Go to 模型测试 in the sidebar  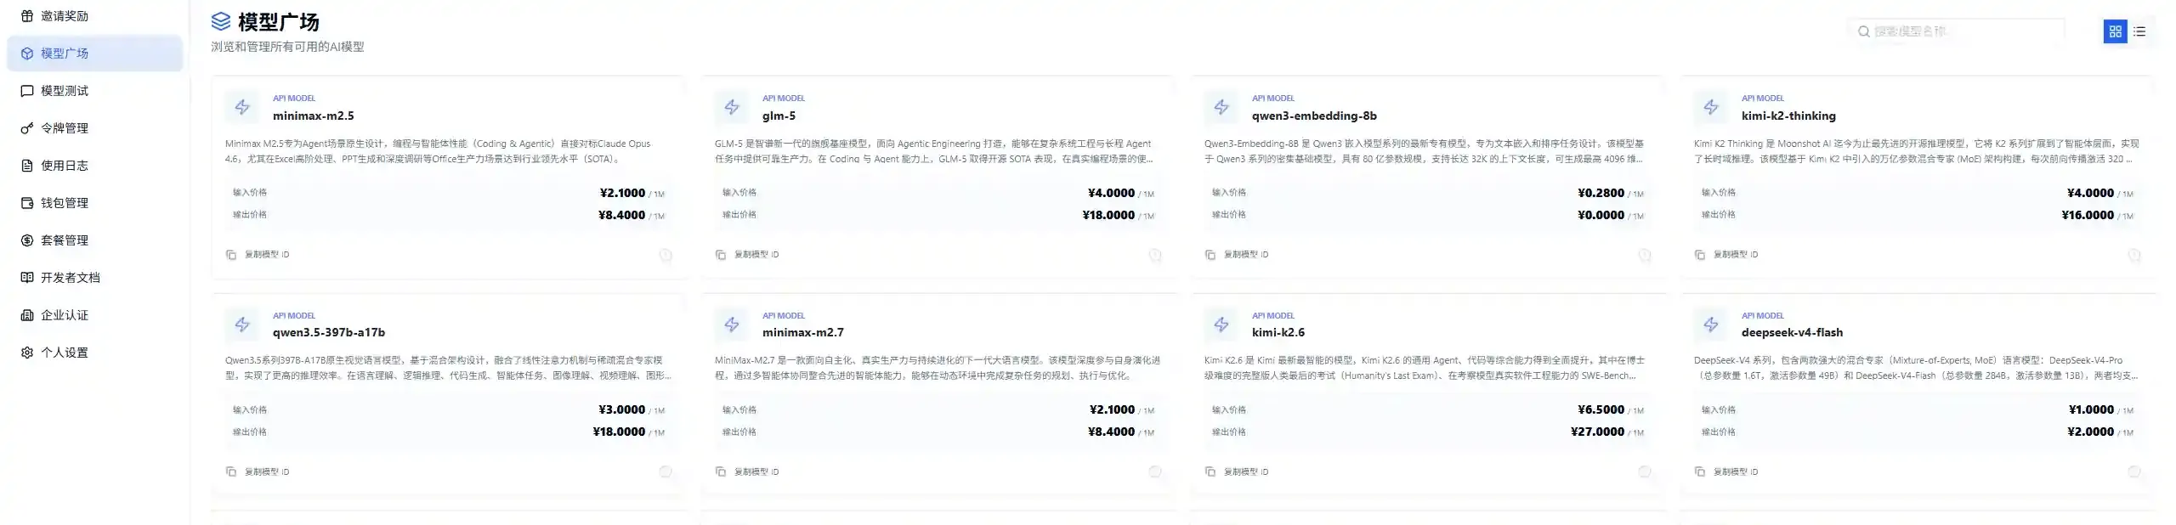[94, 91]
